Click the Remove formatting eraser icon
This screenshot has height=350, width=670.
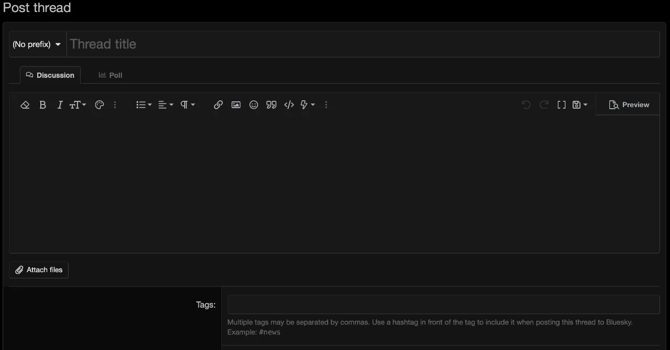click(25, 105)
